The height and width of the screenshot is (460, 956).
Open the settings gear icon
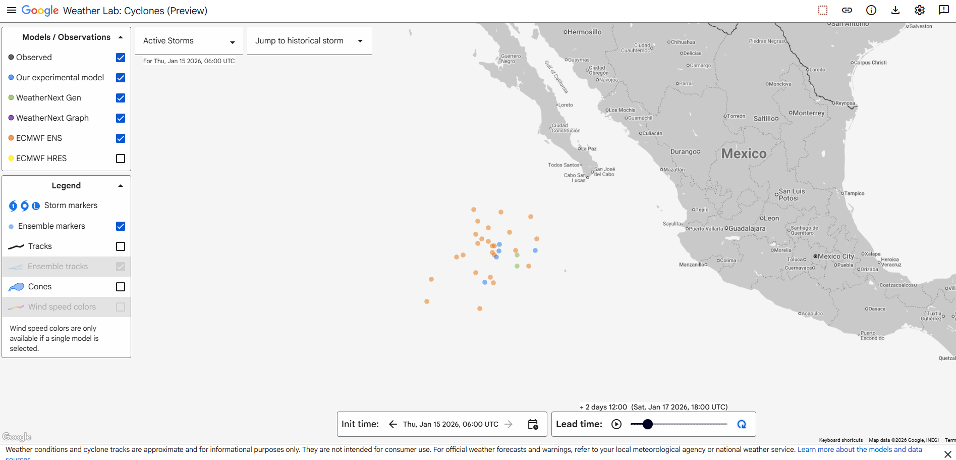(920, 11)
